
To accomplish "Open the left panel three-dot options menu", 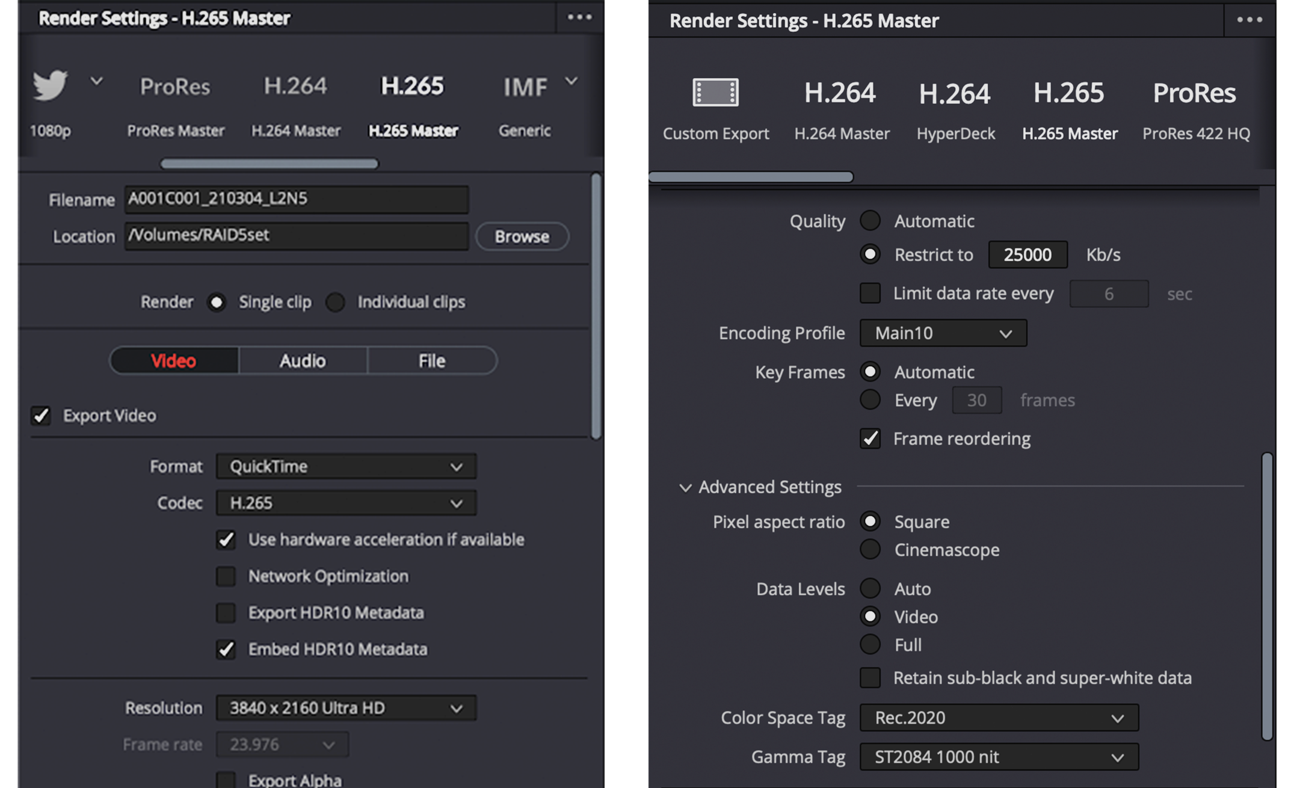I will point(579,17).
